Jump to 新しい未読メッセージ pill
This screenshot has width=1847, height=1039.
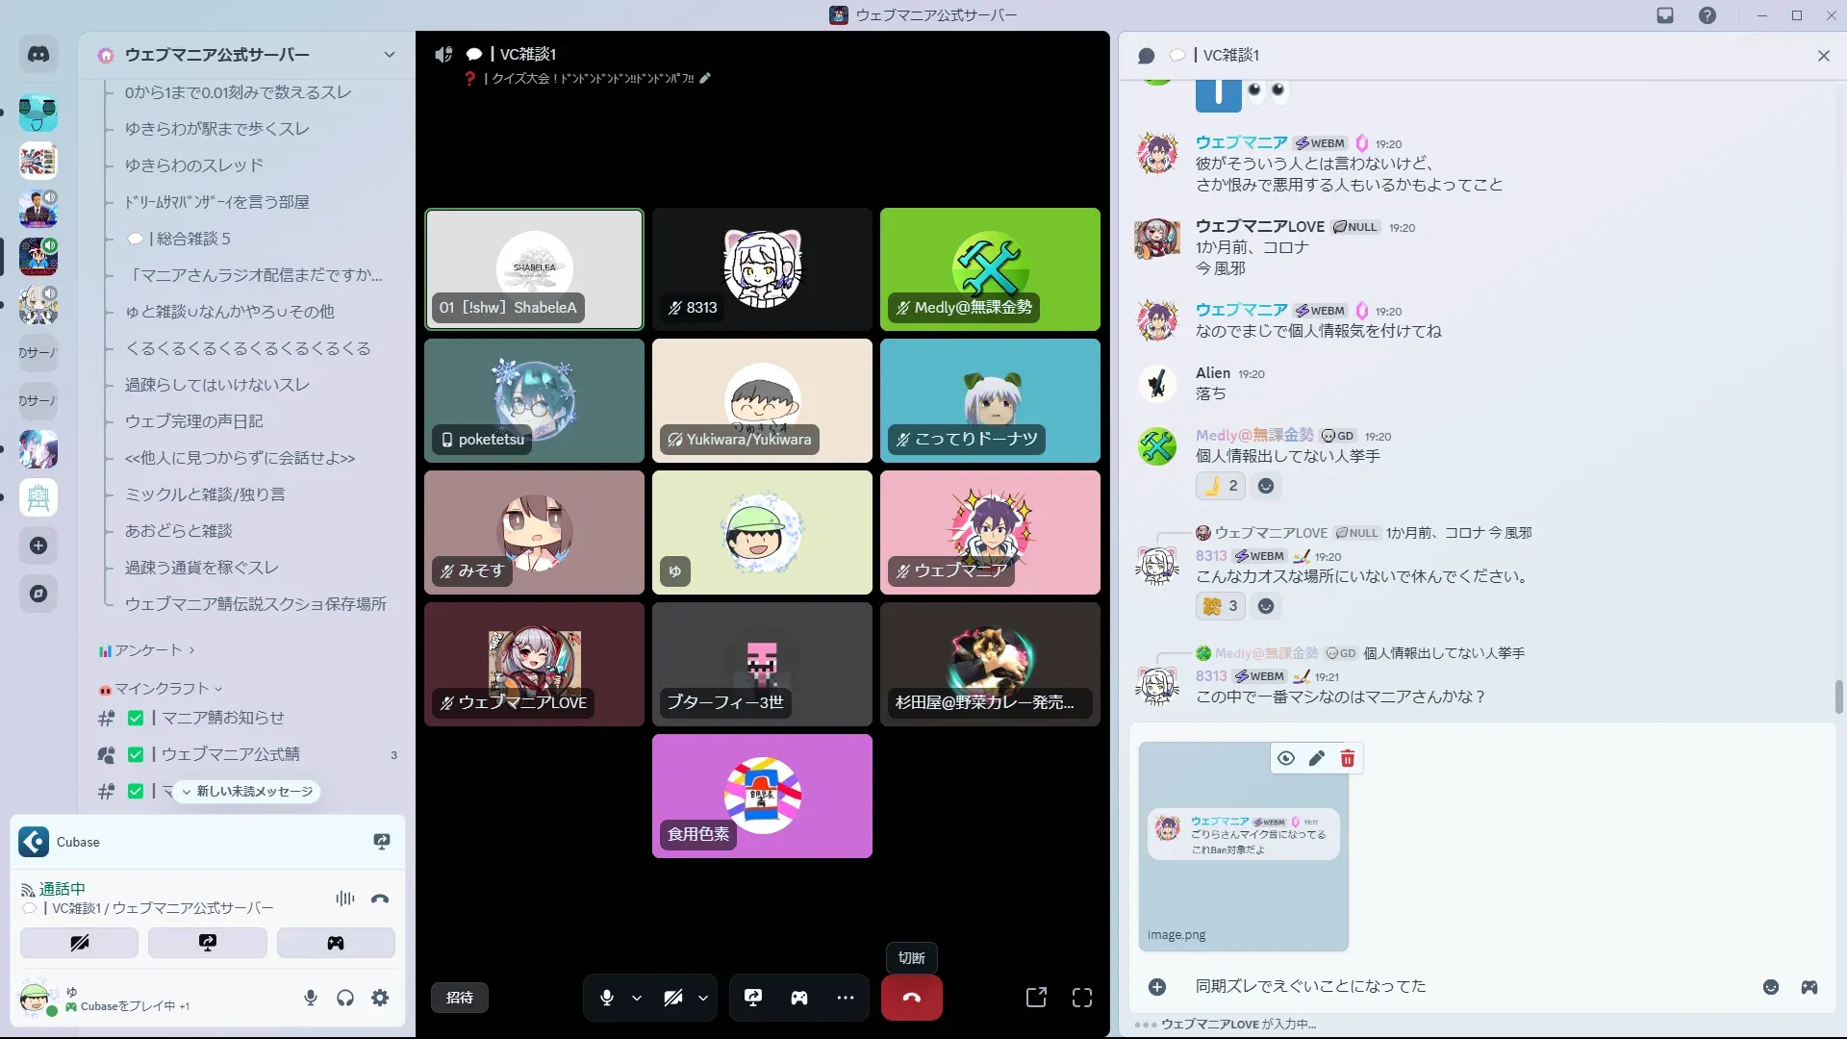(247, 791)
